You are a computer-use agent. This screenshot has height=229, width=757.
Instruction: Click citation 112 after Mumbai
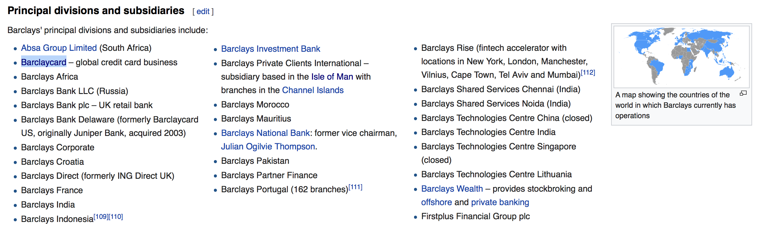(x=588, y=73)
